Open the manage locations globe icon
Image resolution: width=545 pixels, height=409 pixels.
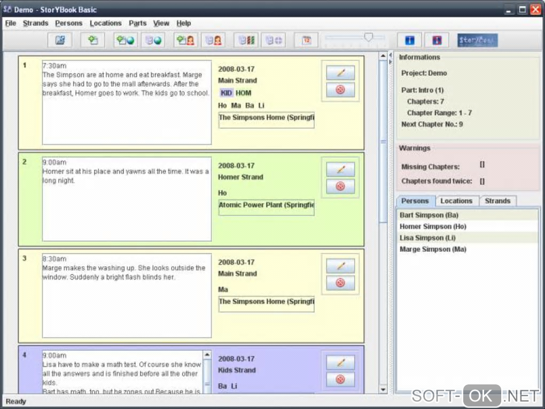point(153,40)
